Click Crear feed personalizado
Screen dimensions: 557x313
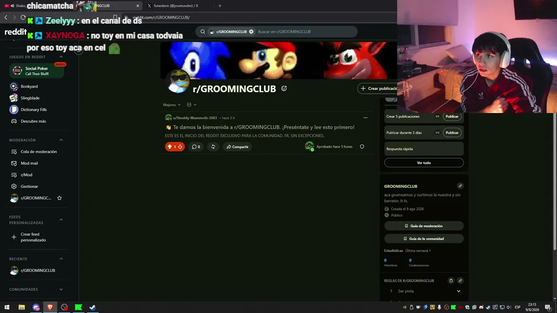tap(33, 237)
